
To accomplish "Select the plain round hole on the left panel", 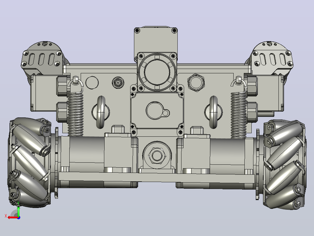I will click(x=92, y=83).
